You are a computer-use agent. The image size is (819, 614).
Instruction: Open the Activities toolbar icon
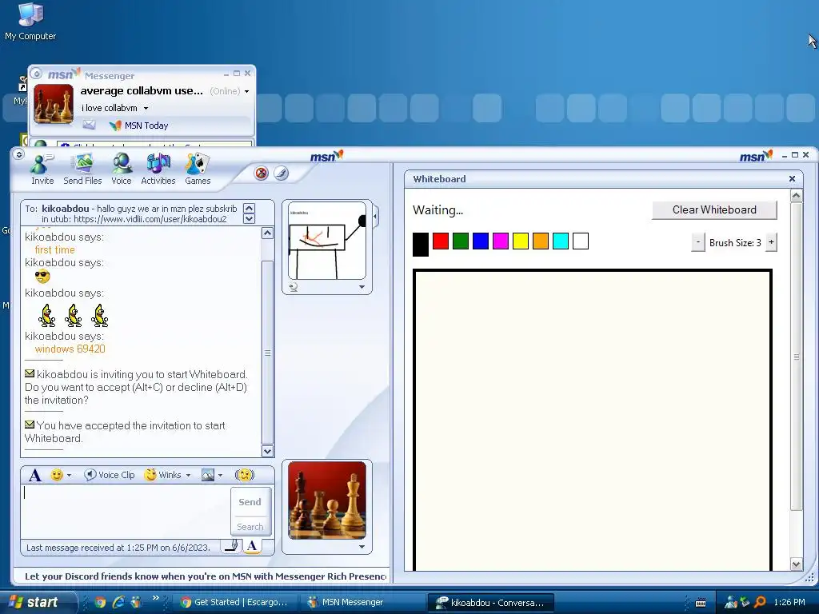coord(158,169)
